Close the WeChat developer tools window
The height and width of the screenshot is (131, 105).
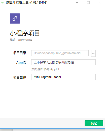100,3
